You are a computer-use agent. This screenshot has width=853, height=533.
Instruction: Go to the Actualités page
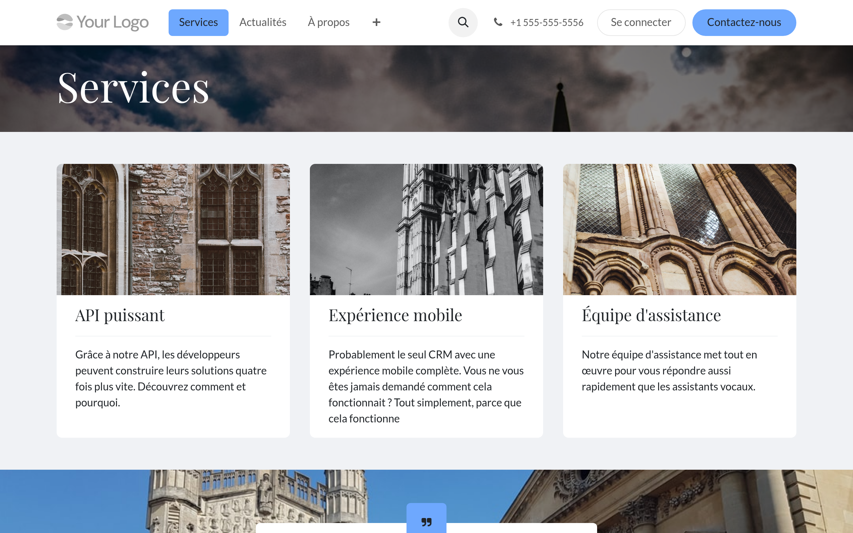point(263,22)
